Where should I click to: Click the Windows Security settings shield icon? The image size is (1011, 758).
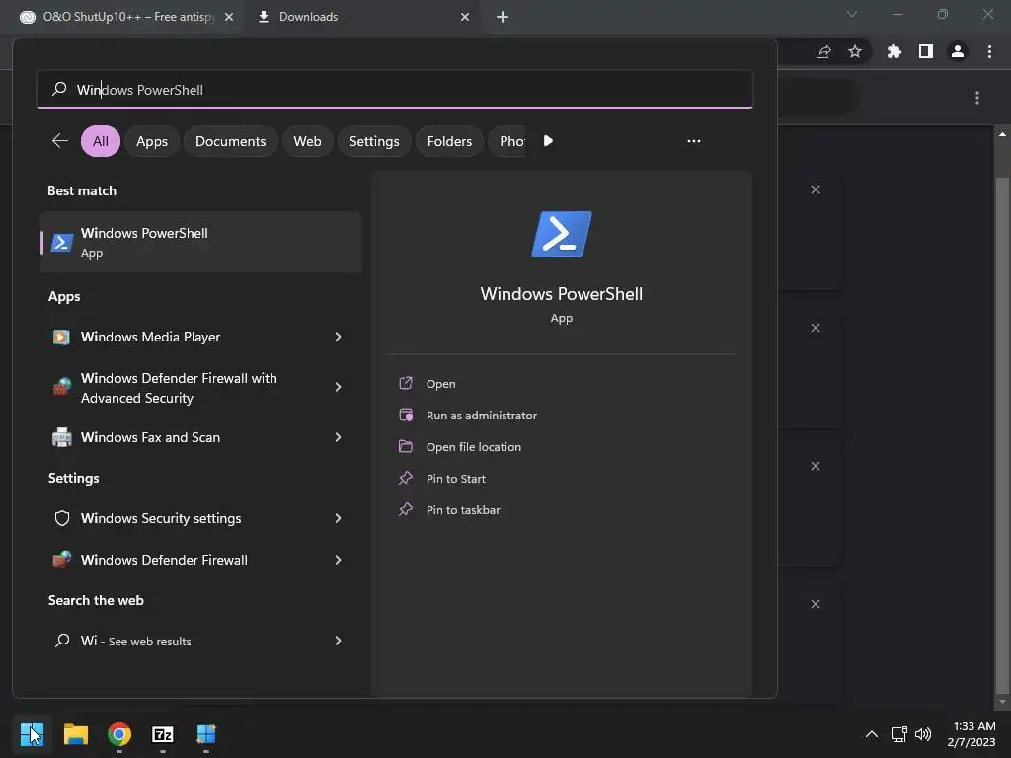click(62, 518)
